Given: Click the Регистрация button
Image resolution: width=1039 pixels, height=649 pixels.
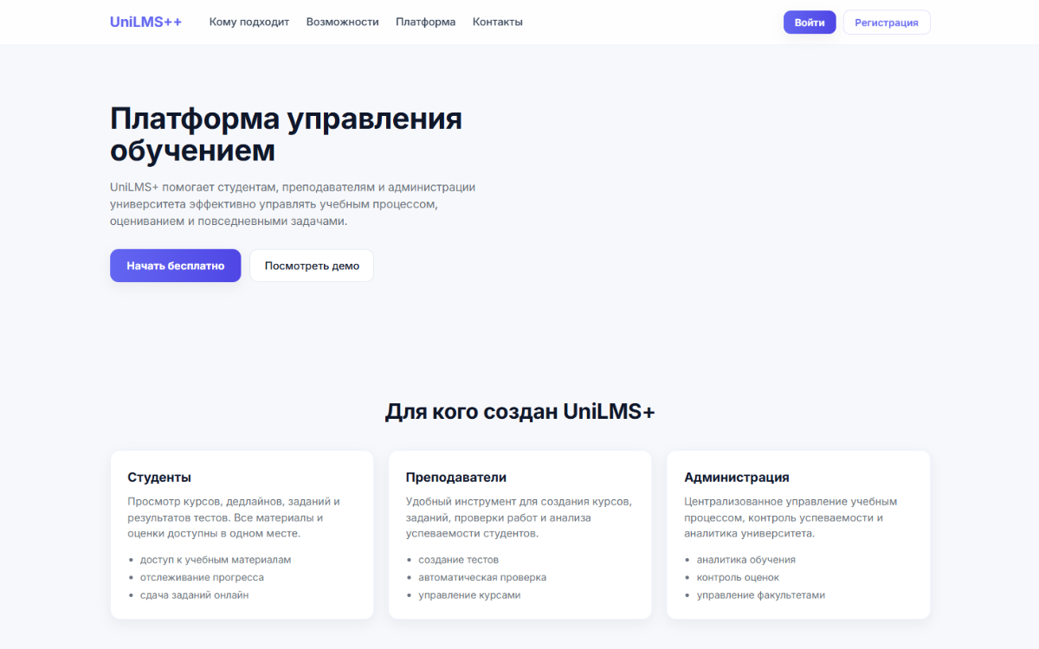Looking at the screenshot, I should click(x=887, y=22).
